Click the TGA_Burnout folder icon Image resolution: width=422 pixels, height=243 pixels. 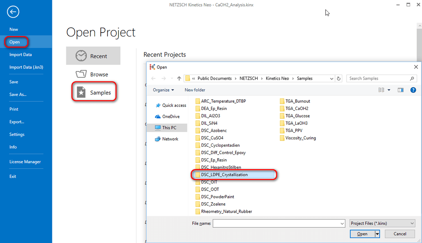pyautogui.click(x=282, y=101)
